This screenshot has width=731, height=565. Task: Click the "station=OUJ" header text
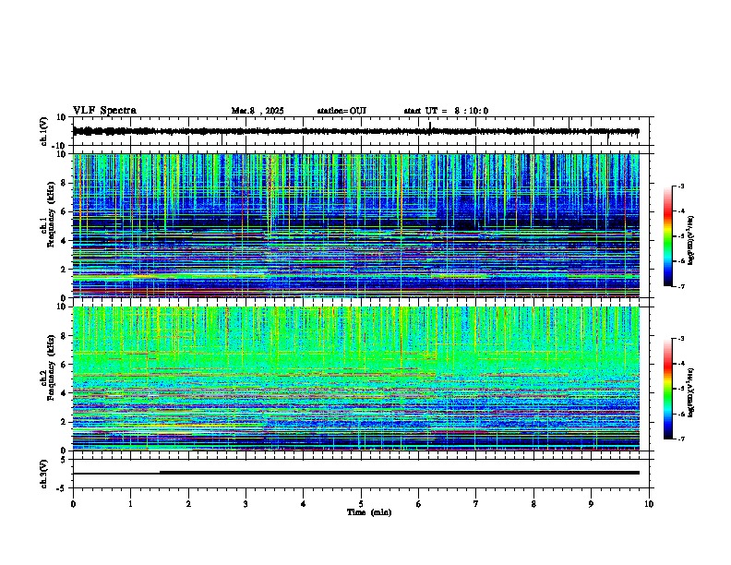(x=342, y=111)
